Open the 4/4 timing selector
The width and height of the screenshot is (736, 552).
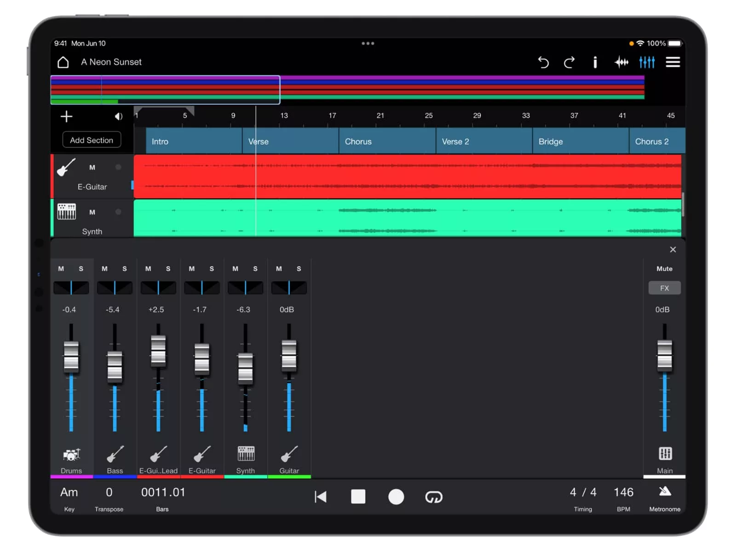coord(583,493)
